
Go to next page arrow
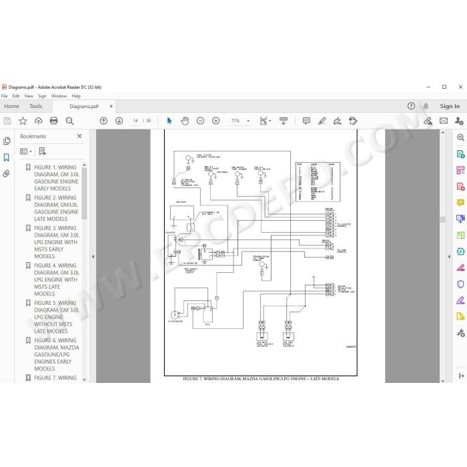119,121
